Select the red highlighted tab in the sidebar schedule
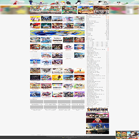The width and height of the screenshot is (139, 139). pyautogui.click(x=103, y=15)
